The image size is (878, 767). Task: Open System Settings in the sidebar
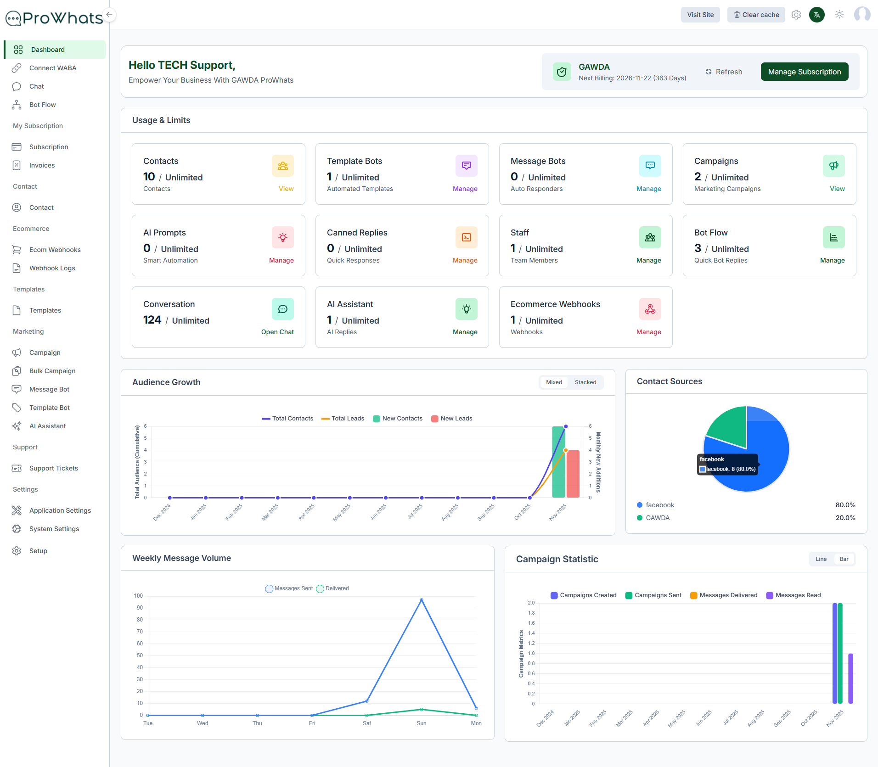[55, 529]
